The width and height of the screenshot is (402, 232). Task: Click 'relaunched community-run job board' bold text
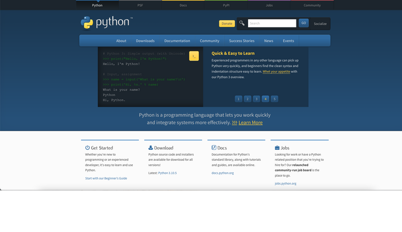pyautogui.click(x=293, y=168)
